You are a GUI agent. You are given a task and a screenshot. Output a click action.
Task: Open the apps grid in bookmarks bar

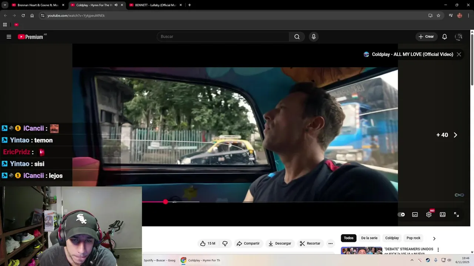click(5, 25)
